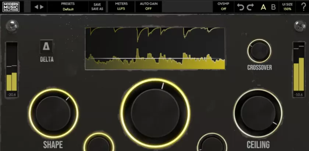Switch to the B state
The image size is (309, 151).
[x=273, y=7]
